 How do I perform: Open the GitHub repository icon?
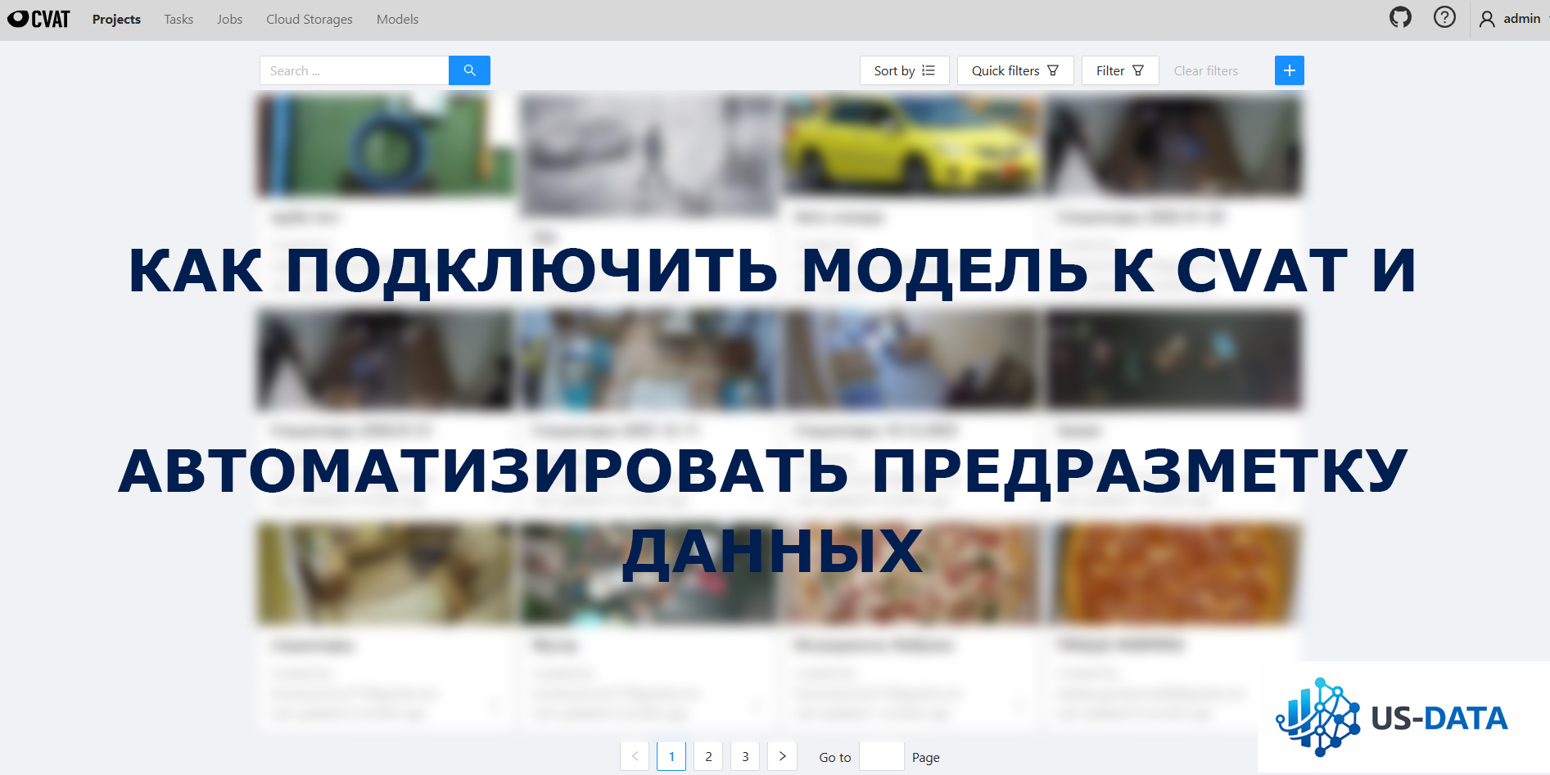pyautogui.click(x=1400, y=17)
